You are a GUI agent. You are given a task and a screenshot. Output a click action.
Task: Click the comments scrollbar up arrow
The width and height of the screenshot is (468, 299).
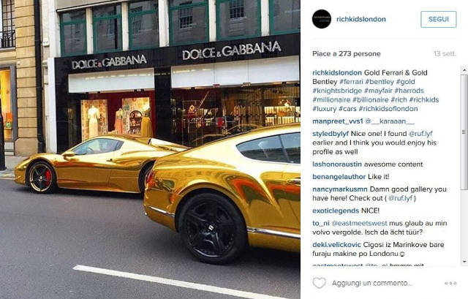tap(464, 70)
